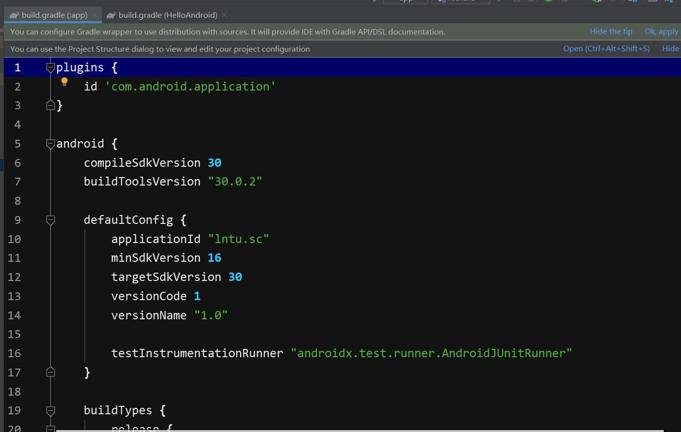
Task: Click the minSdkVersion value 16
Action: point(215,258)
